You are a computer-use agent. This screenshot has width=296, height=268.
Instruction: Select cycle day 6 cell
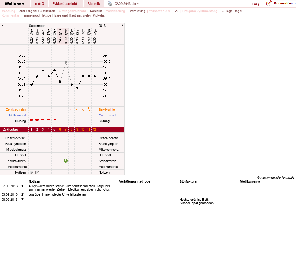click(60, 130)
